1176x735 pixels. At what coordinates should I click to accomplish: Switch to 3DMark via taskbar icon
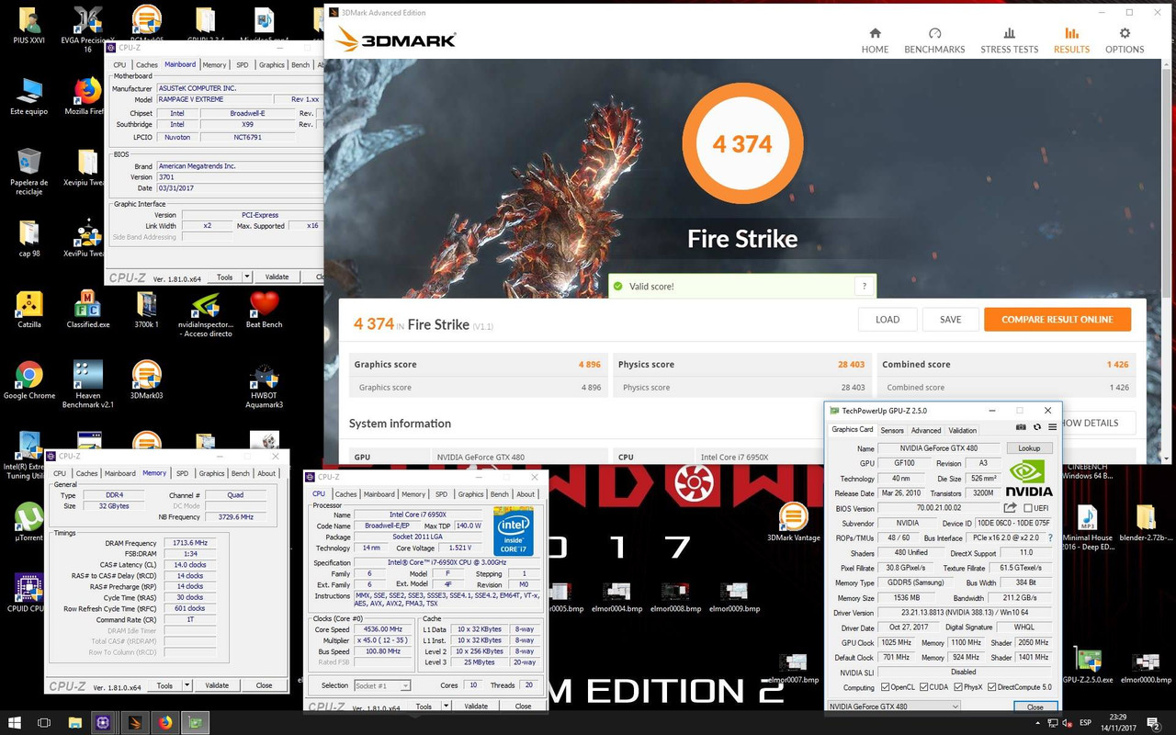pyautogui.click(x=134, y=722)
